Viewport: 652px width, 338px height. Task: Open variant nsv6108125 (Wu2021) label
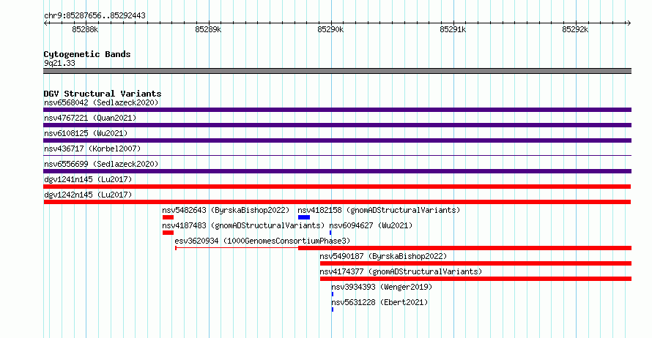86,133
